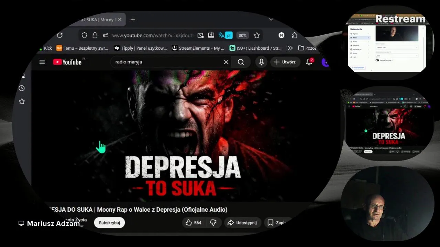Screen dimensions: 440x247
Task: Dislike the video with thumbs-down
Action: (213, 223)
